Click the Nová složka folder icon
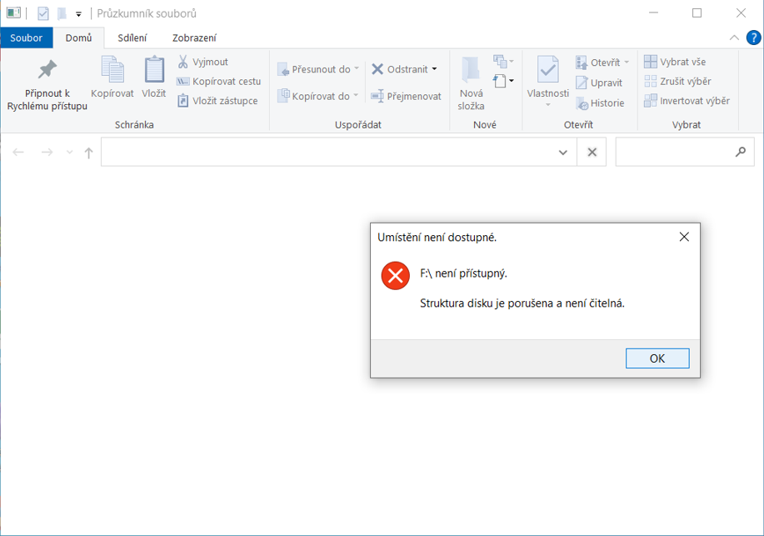Screen dimensions: 764x536 point(471,70)
